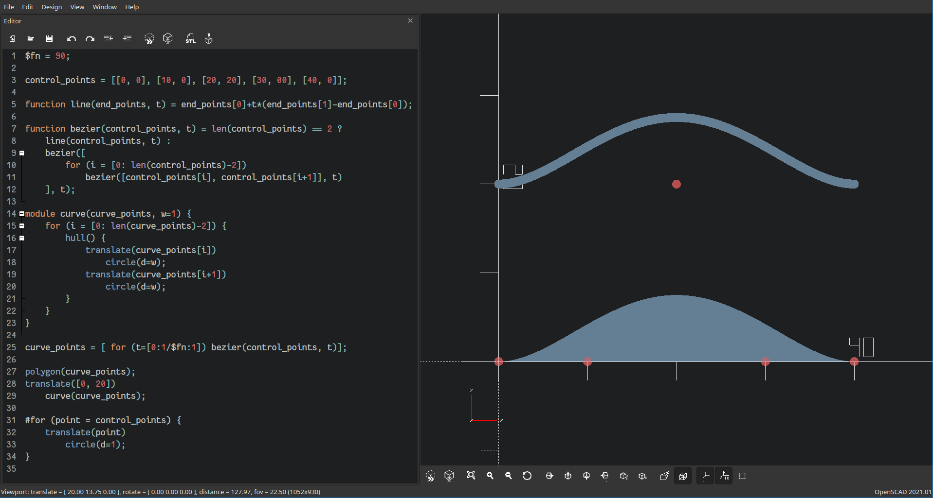This screenshot has height=498, width=933.
Task: Click the filled polygon shape in viewport
Action: tap(676, 333)
